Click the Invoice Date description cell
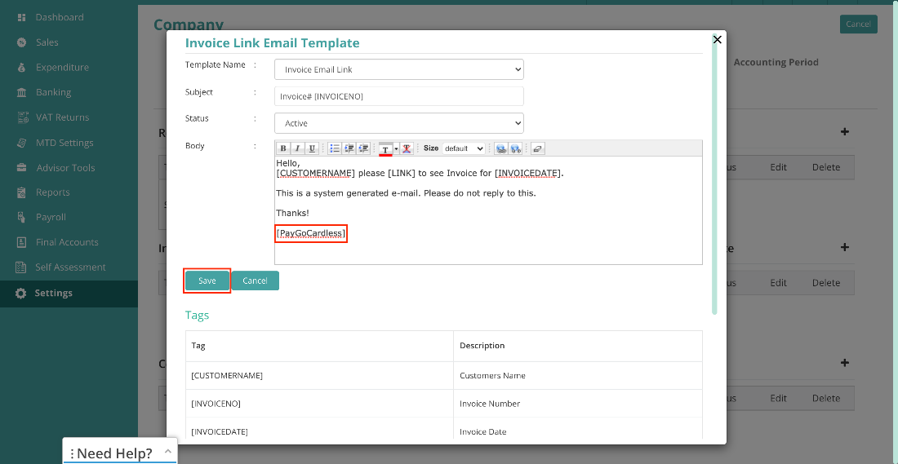This screenshot has height=464, width=898. click(578, 431)
